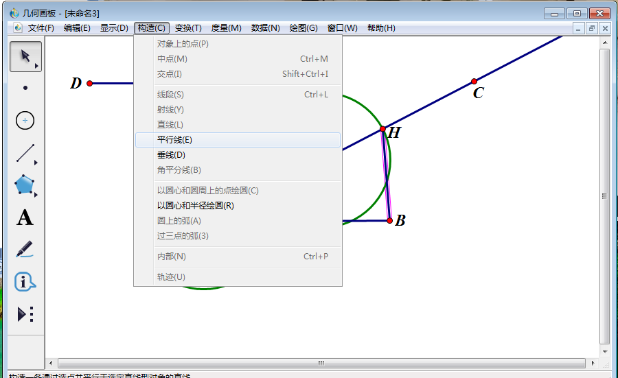
Task: Maximize the 几何画板 application window
Action: (x=577, y=14)
